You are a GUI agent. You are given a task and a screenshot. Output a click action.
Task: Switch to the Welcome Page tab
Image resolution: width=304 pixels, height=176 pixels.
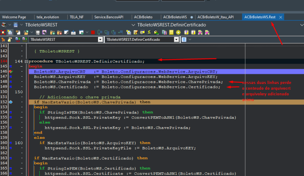click(x=14, y=17)
